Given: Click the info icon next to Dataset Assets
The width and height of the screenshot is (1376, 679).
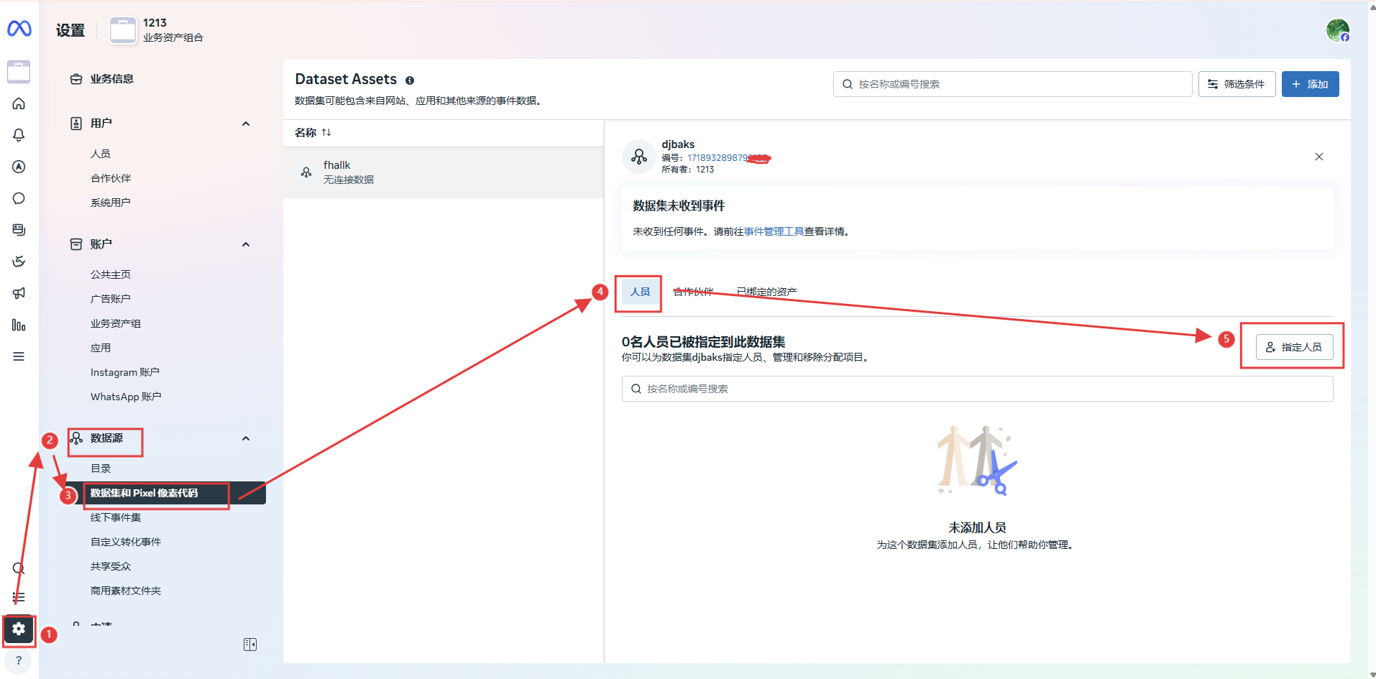Looking at the screenshot, I should [410, 80].
